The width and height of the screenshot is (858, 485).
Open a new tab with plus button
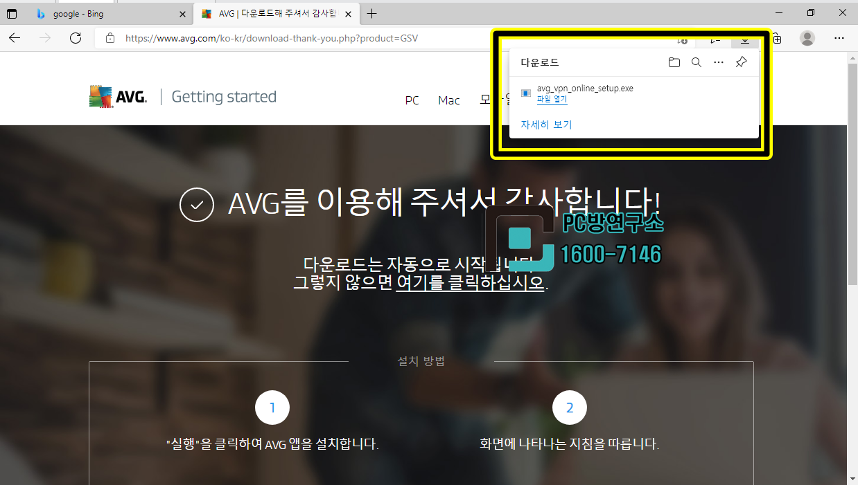372,13
